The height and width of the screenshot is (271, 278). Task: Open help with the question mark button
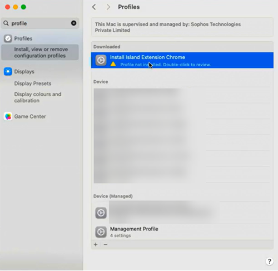(x=270, y=262)
